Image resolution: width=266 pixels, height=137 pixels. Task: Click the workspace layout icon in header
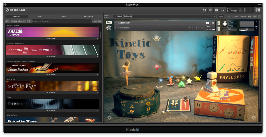217,10
